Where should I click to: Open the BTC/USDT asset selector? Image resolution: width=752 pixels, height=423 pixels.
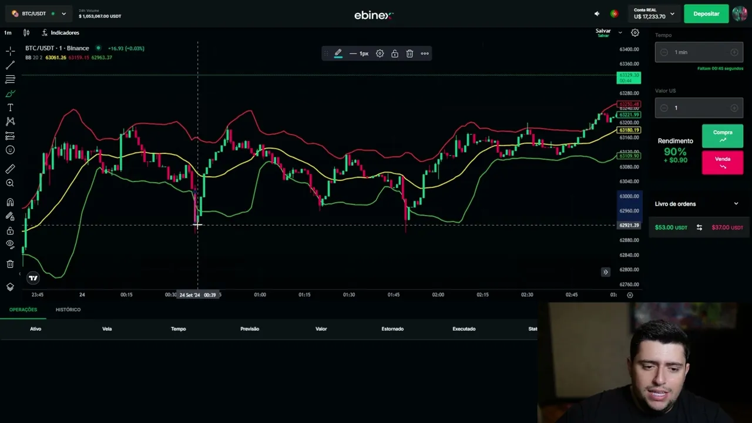(x=39, y=14)
